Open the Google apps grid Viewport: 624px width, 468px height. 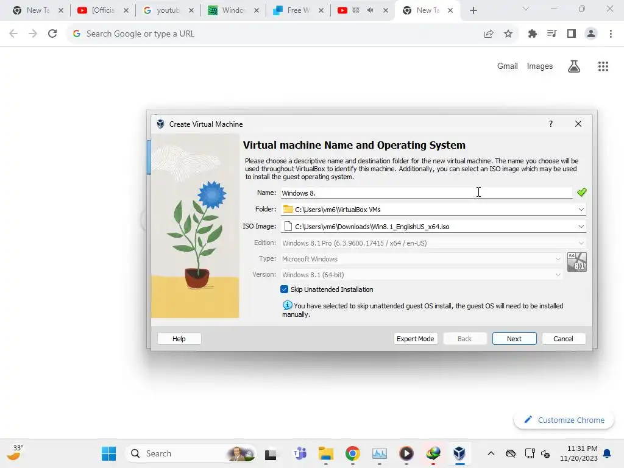[603, 66]
